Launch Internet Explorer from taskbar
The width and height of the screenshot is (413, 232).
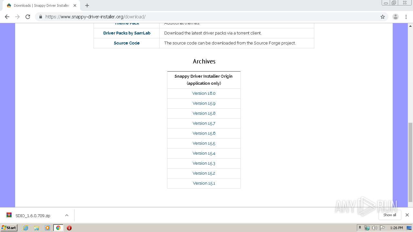click(26, 228)
